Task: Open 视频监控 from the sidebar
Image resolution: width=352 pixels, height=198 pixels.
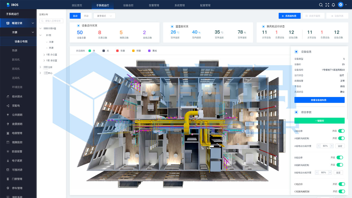Action: point(17,142)
